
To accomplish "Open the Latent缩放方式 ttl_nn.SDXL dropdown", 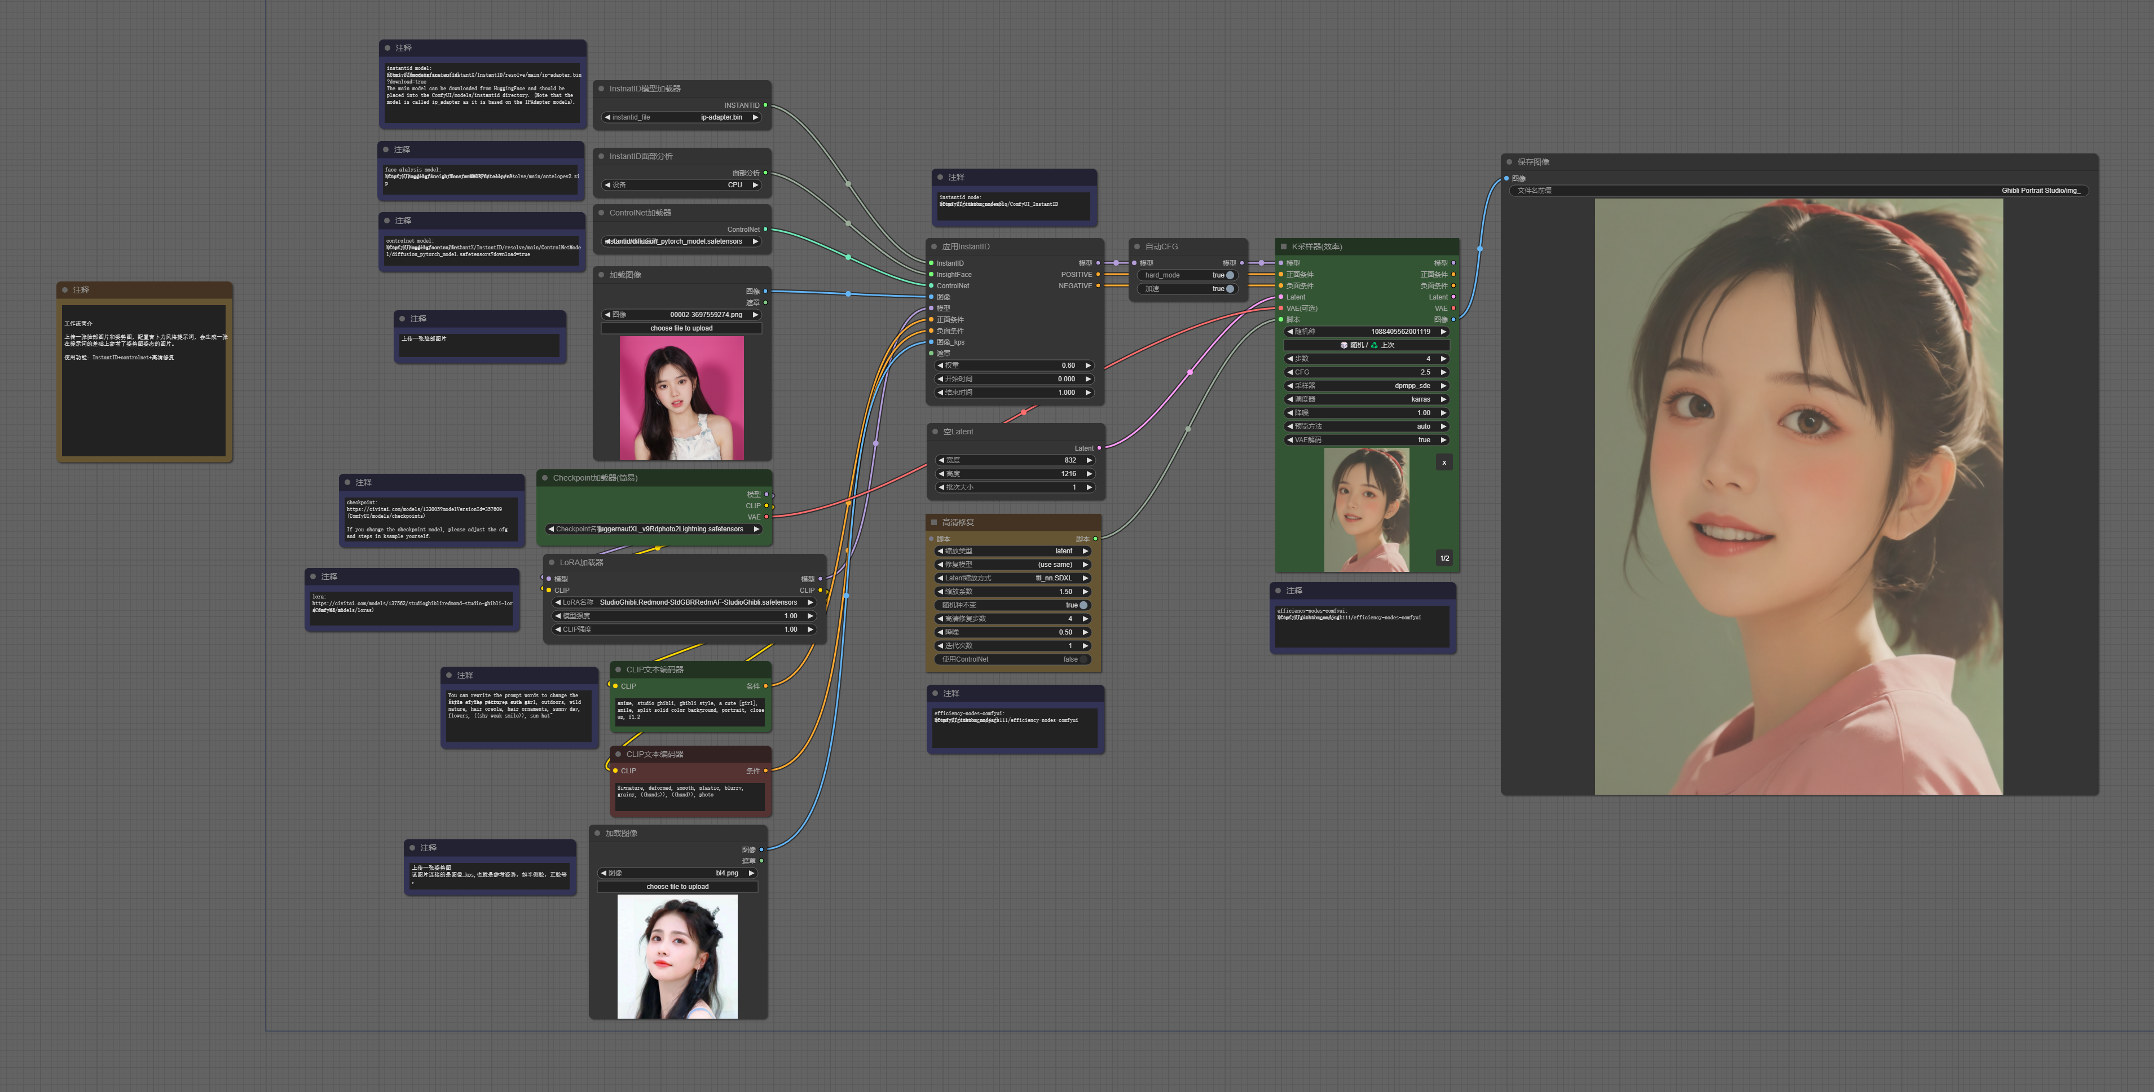I will pos(1014,579).
